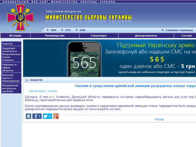Click the Twitter share icon
The width and height of the screenshot is (196, 147).
pyautogui.click(x=47, y=116)
